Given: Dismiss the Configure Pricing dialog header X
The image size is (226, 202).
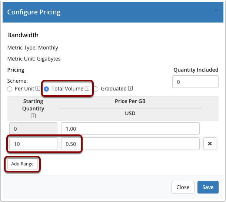Looking at the screenshot, I should point(216,11).
